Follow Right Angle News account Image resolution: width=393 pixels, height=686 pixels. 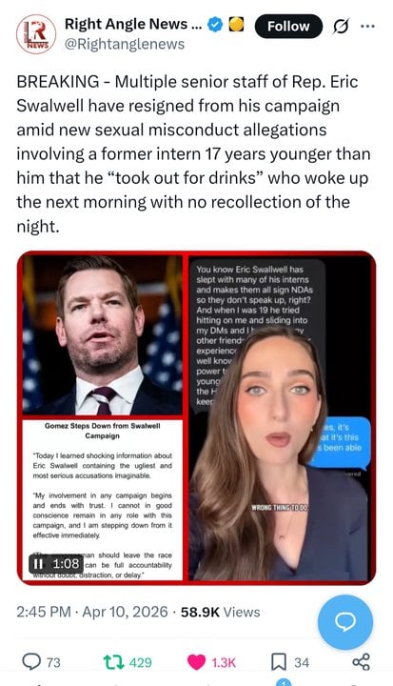click(x=288, y=27)
